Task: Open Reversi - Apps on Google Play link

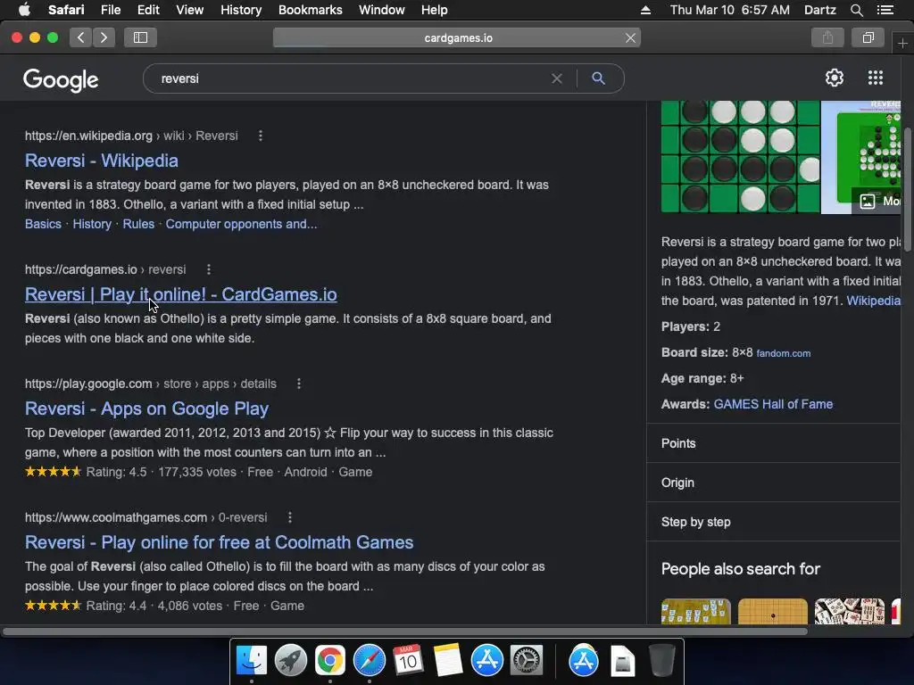Action: [x=147, y=409]
